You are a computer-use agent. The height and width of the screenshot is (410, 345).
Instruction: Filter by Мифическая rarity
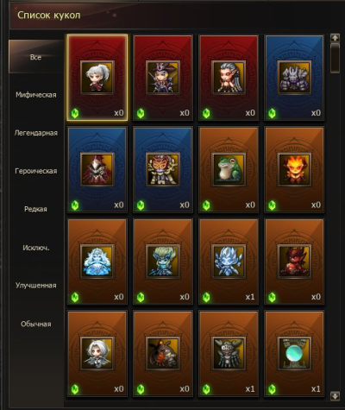click(36, 95)
